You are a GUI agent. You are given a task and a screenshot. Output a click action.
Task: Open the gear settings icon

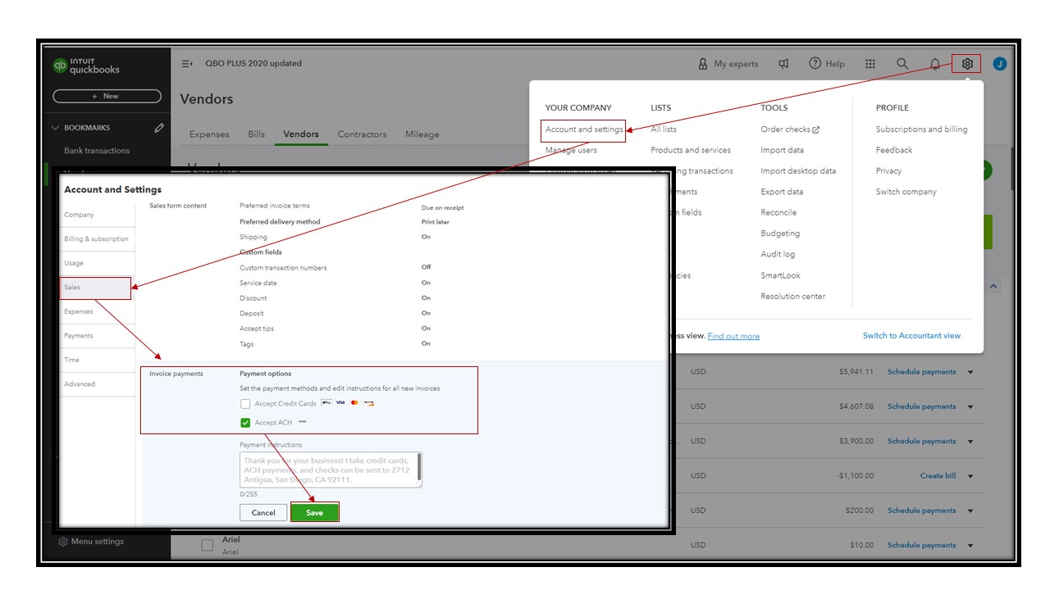[x=967, y=64]
